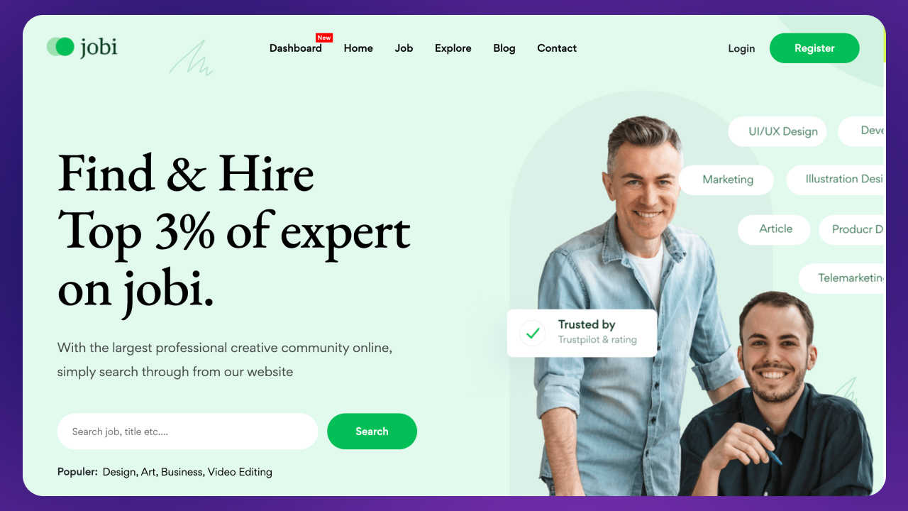Image resolution: width=908 pixels, height=511 pixels.
Task: Click the Login link
Action: (741, 48)
